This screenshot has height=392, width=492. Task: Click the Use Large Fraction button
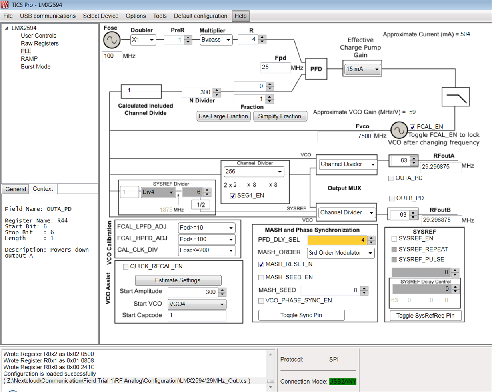tap(224, 116)
